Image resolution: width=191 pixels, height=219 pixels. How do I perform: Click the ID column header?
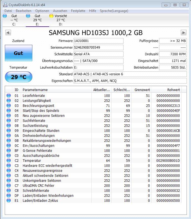click(x=16, y=90)
